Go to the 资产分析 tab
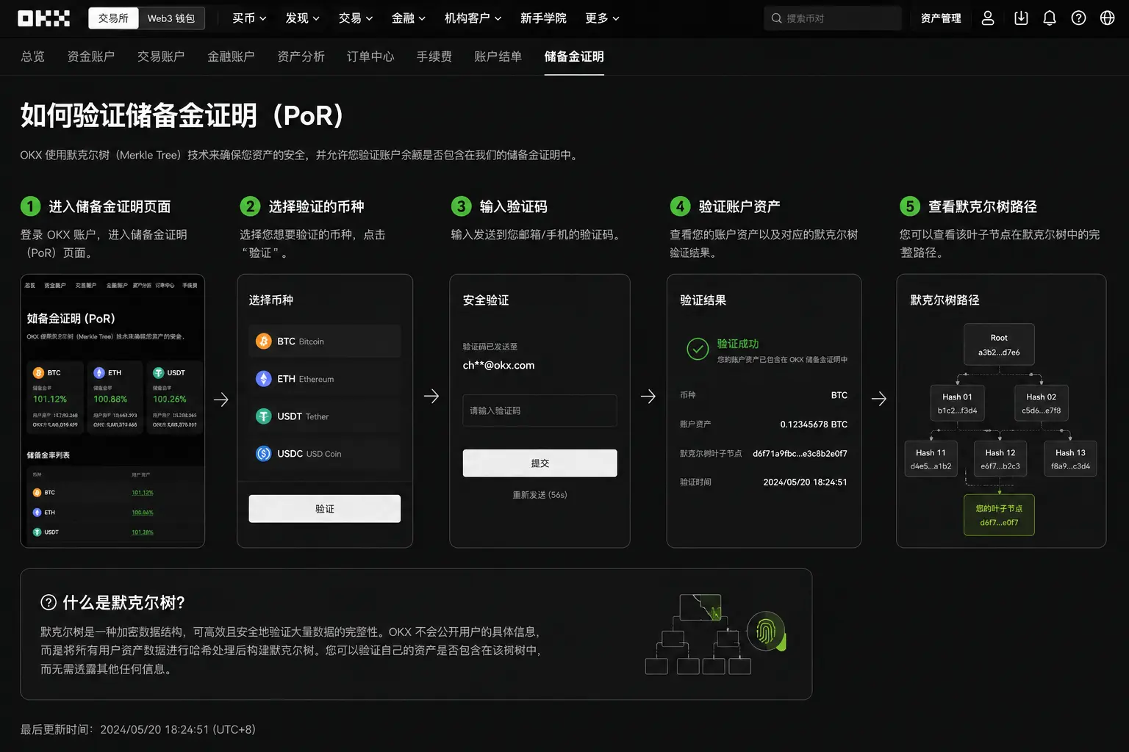 point(301,57)
